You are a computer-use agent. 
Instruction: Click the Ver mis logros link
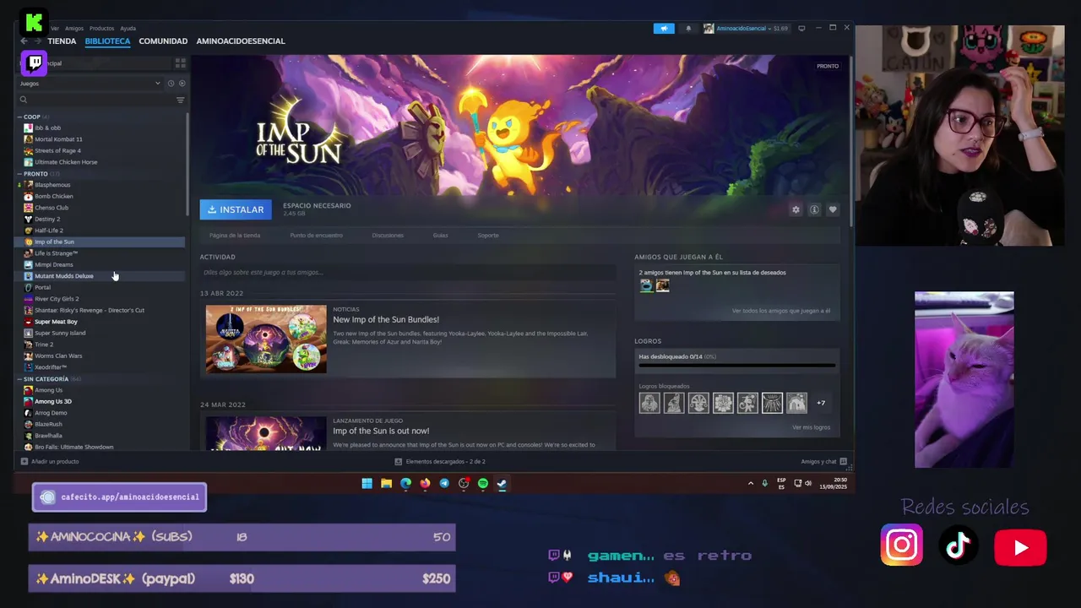coord(811,427)
